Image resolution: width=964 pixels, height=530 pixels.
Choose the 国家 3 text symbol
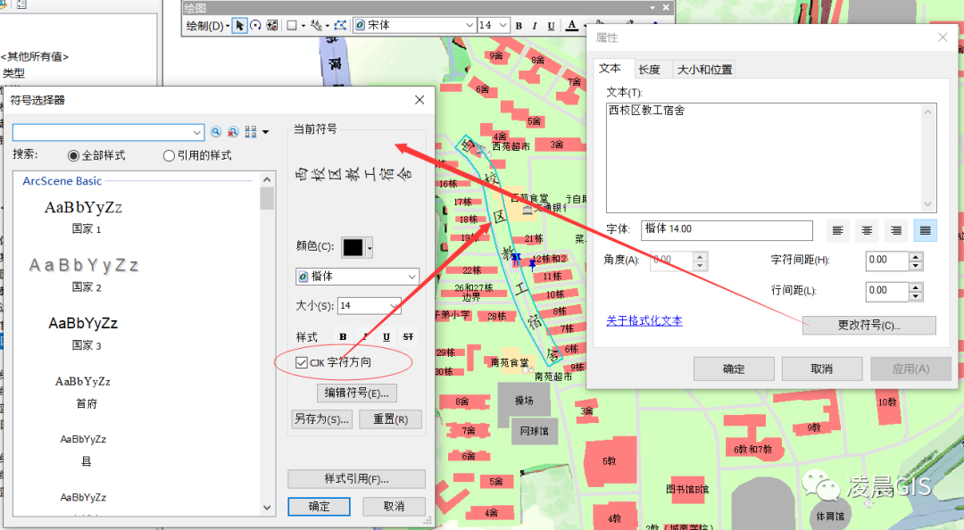[x=86, y=332]
